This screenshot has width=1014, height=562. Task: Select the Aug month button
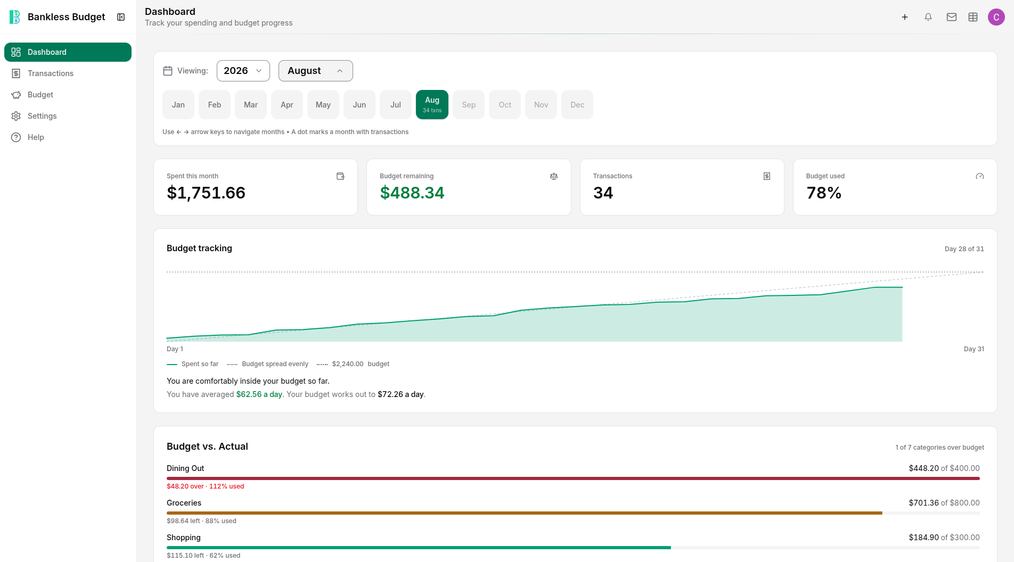pos(432,105)
